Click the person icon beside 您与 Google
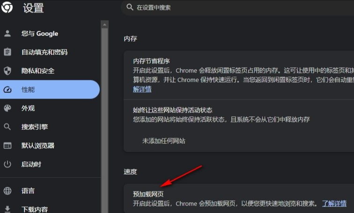 coord(7,33)
